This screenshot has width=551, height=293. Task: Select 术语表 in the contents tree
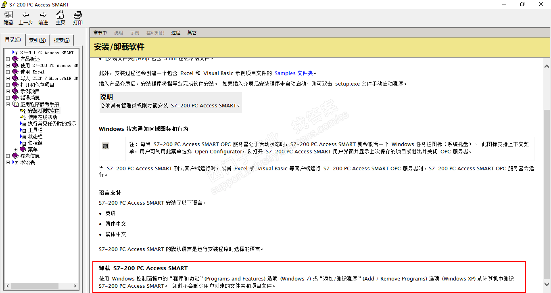27,162
